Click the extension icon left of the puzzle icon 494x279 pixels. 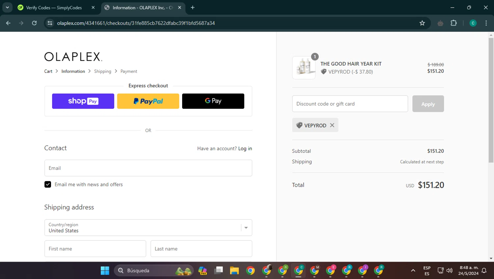[x=440, y=23]
